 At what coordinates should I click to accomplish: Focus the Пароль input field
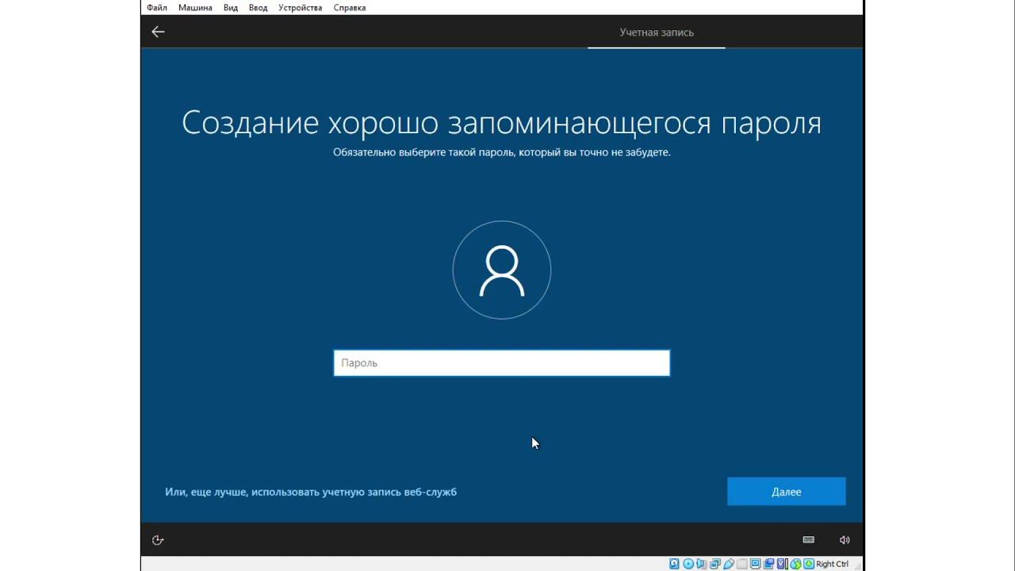click(x=502, y=363)
